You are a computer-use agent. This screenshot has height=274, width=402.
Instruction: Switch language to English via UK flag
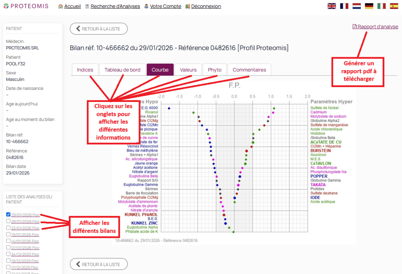332,6
